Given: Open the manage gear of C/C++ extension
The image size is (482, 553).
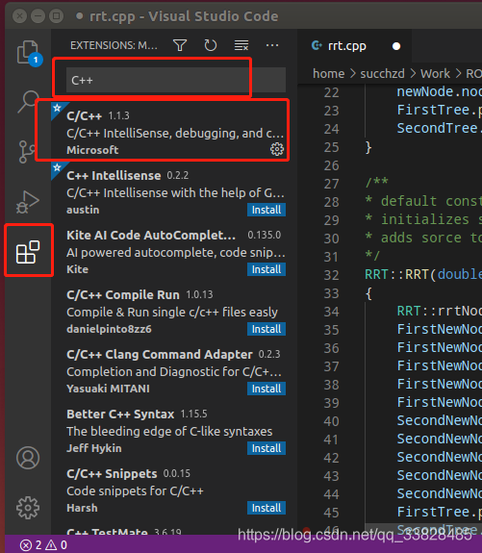Looking at the screenshot, I should [277, 149].
